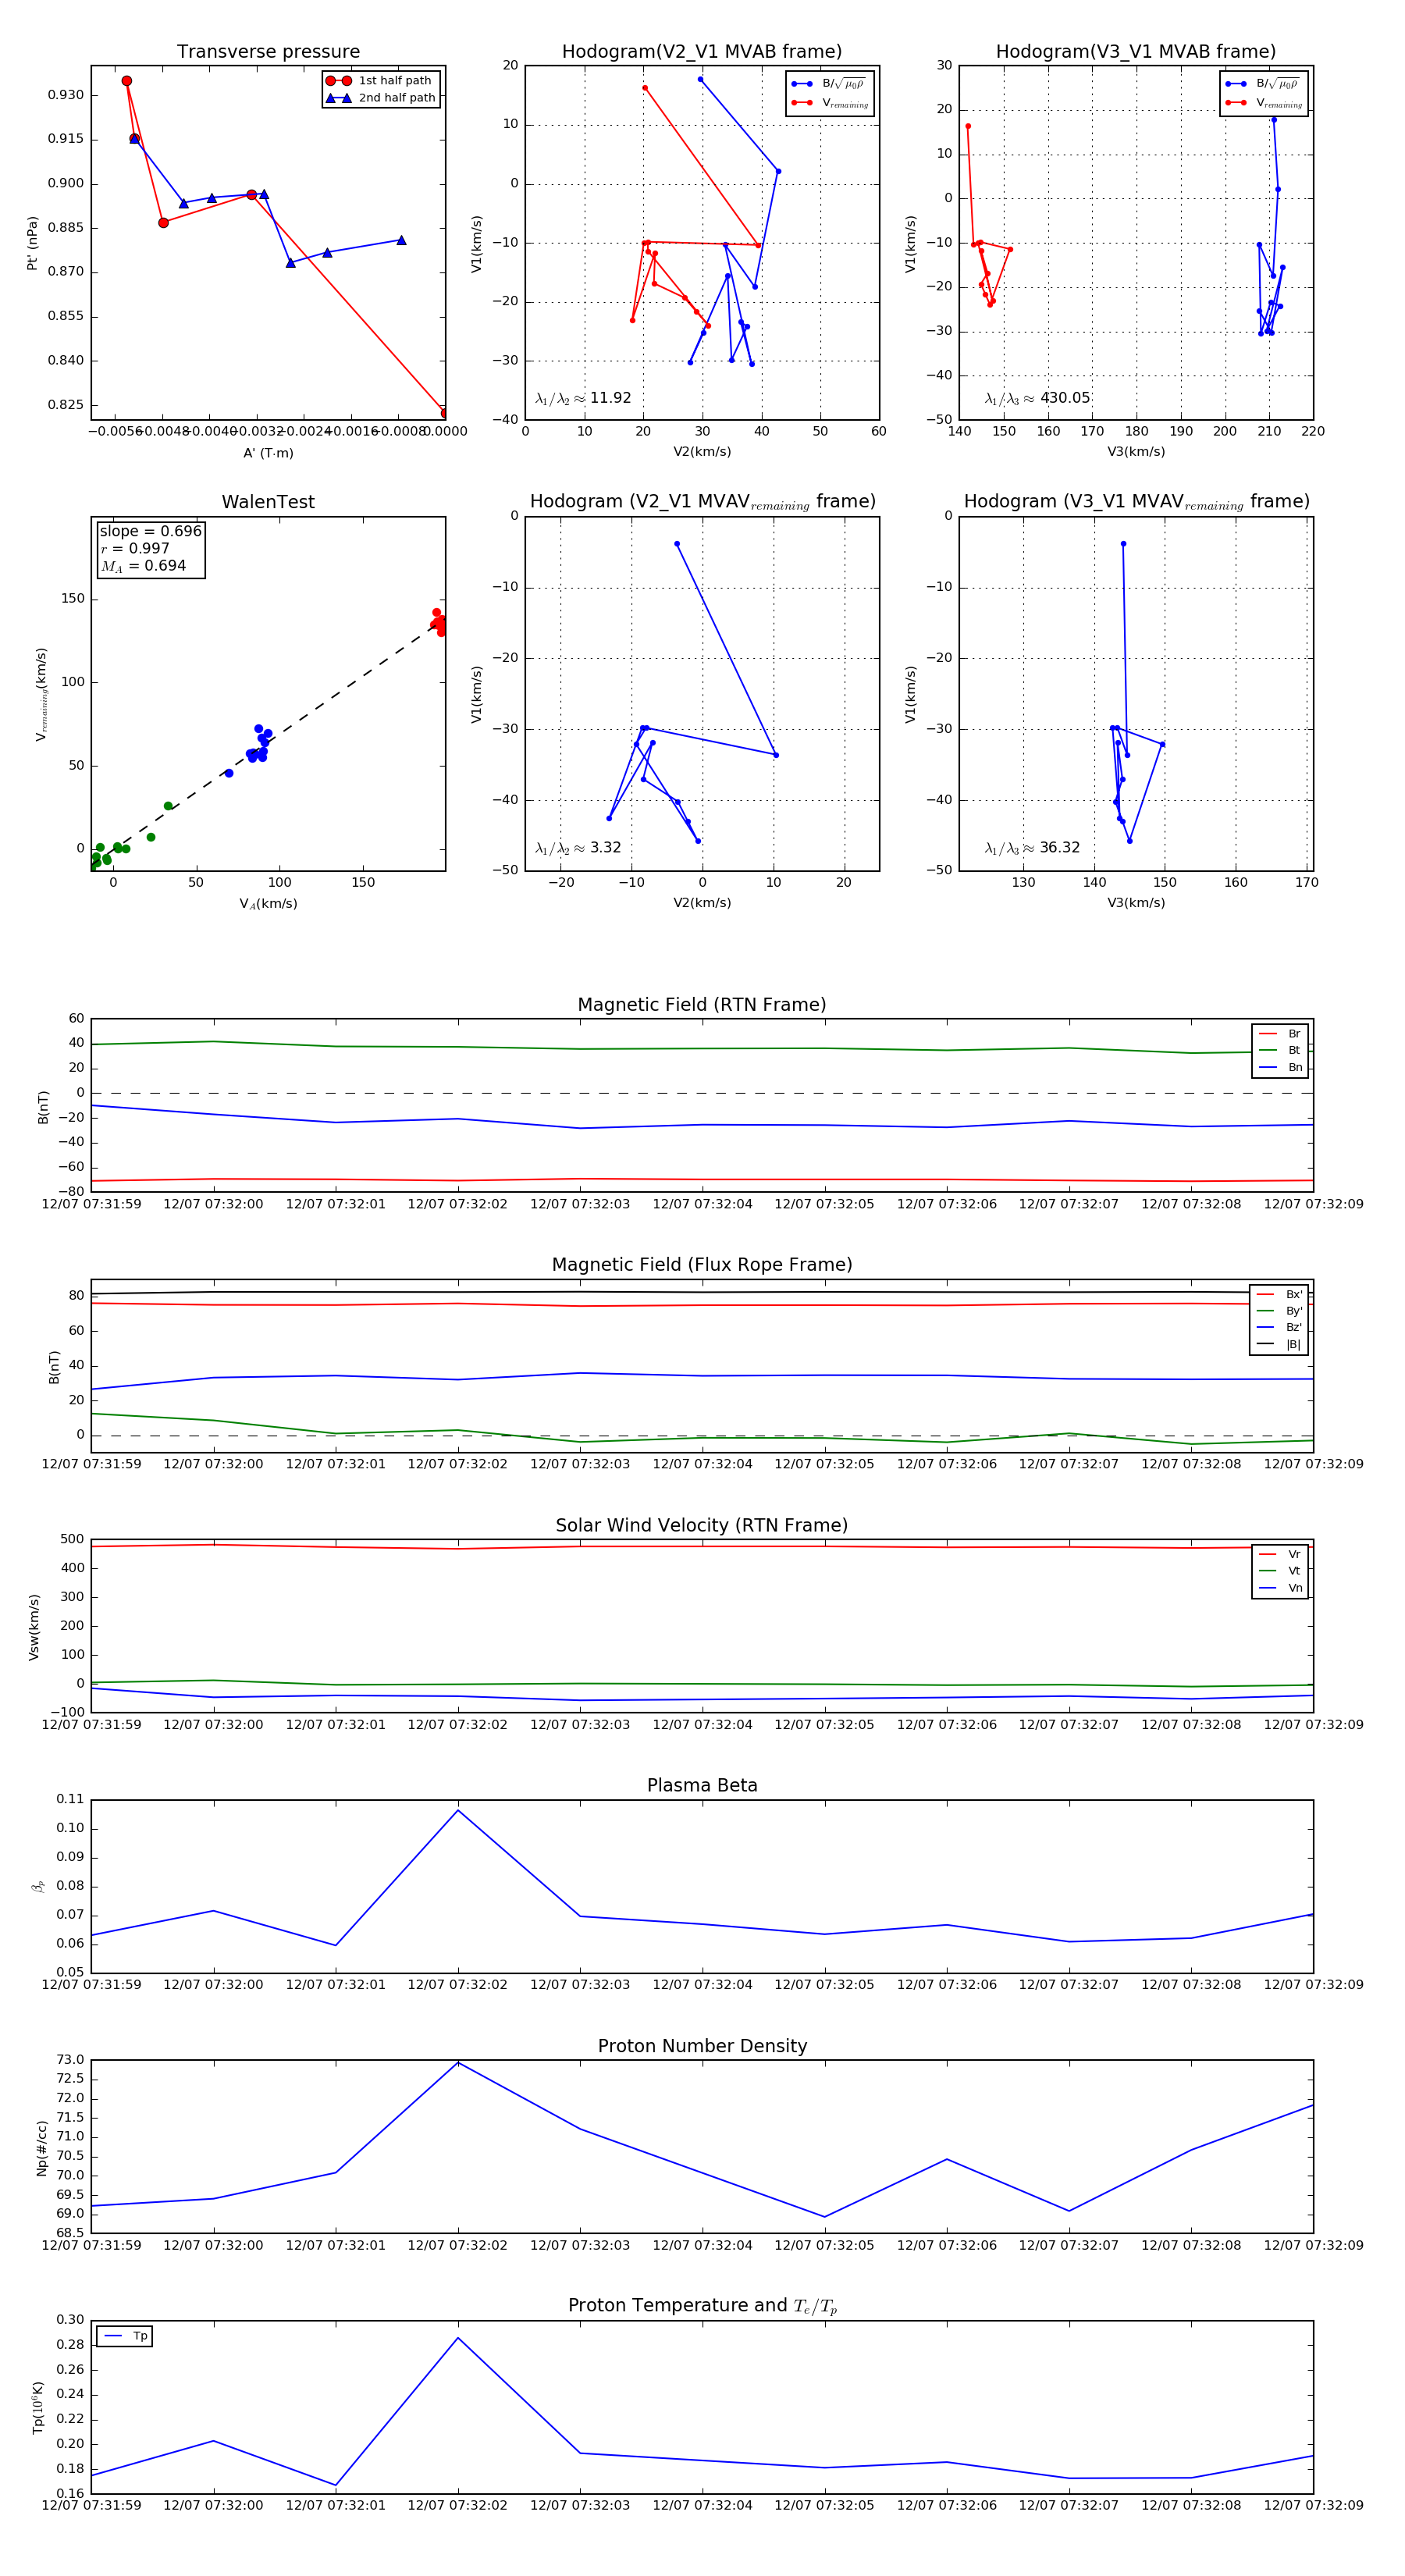Click the 'Np(#/cc)' axis label
Screen dimensions: 1405x2576
point(41,2148)
